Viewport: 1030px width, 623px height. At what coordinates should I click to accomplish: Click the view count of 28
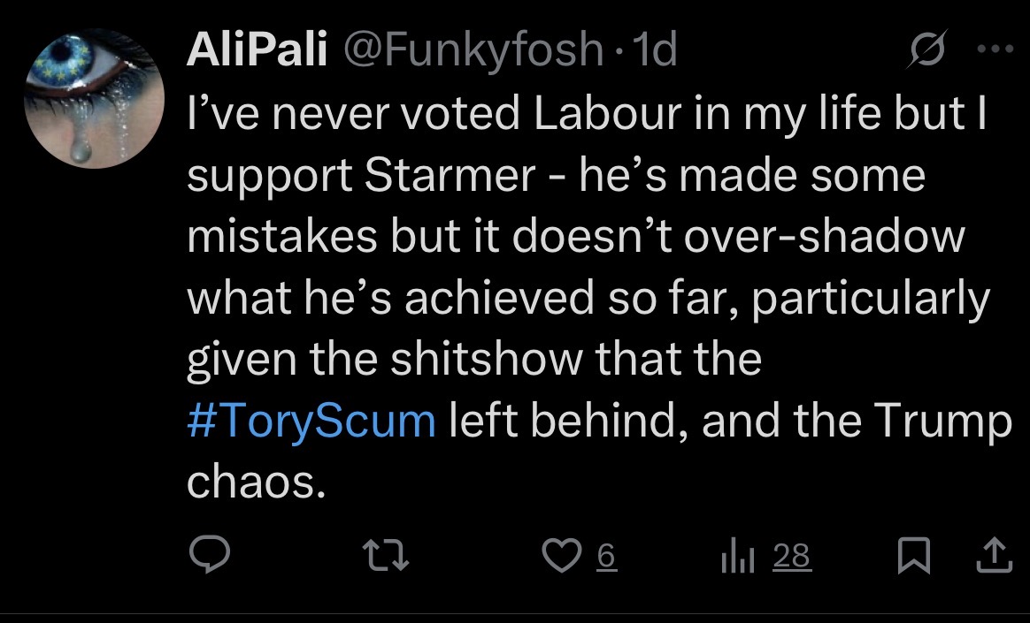791,555
